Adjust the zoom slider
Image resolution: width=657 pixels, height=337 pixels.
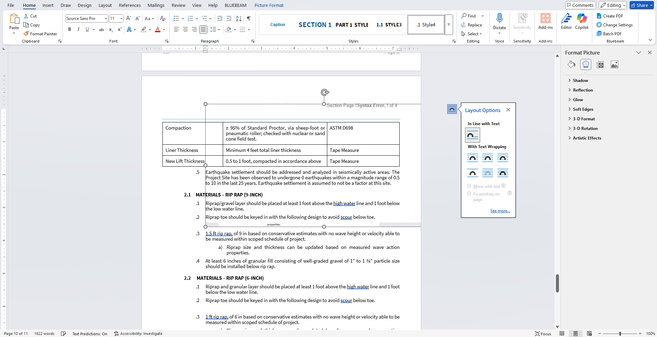click(620, 334)
